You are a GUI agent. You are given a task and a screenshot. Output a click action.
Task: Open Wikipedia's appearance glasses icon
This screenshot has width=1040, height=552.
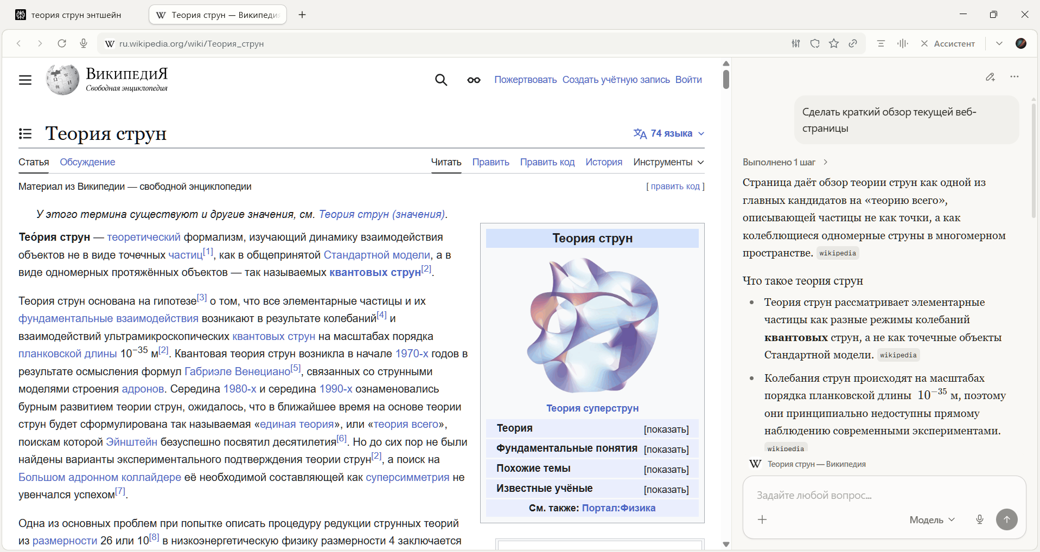[x=474, y=80]
